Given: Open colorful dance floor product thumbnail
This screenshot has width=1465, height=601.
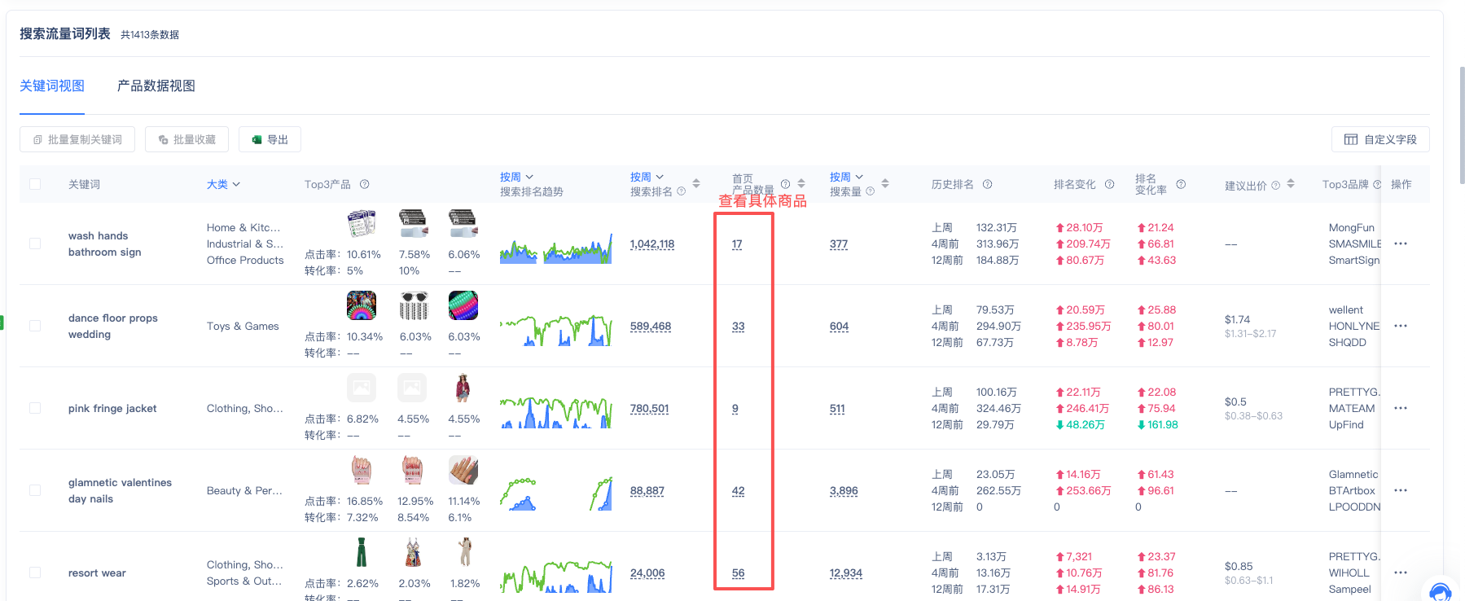Looking at the screenshot, I should pos(362,305).
